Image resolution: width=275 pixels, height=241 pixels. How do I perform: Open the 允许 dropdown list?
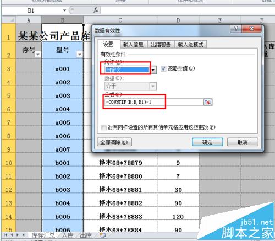(153, 70)
